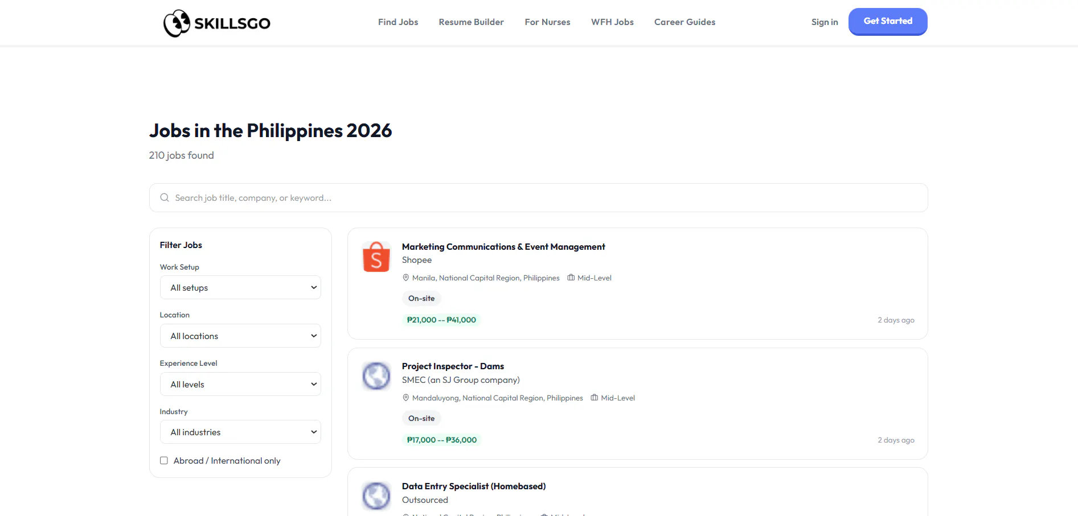Click the location pin icon beside Mandaluyong
1078x516 pixels.
pyautogui.click(x=406, y=398)
